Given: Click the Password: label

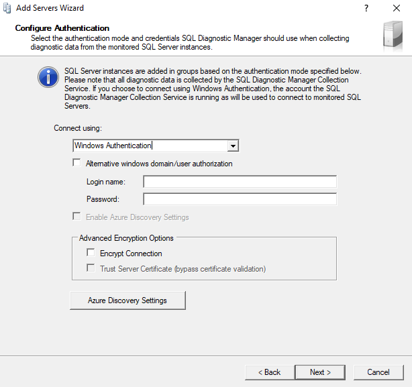Looking at the screenshot, I should click(103, 199).
